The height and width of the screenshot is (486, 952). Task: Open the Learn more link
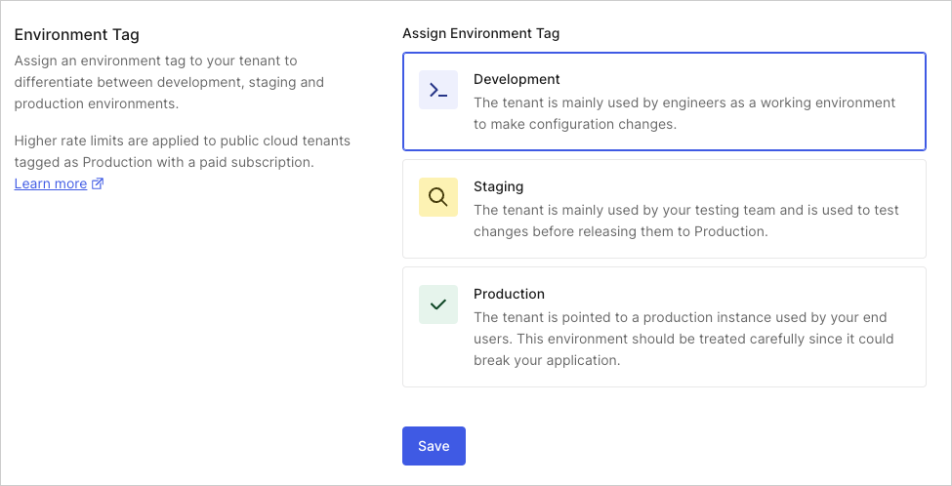(51, 183)
